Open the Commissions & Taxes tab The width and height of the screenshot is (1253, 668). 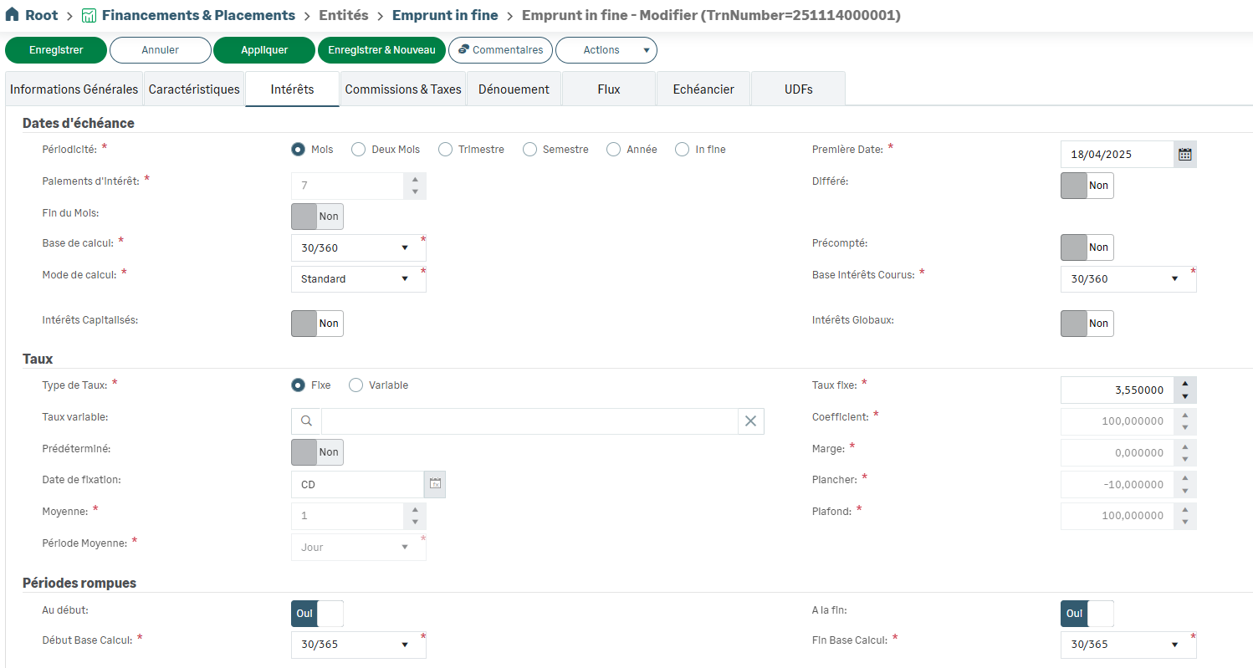click(x=403, y=89)
